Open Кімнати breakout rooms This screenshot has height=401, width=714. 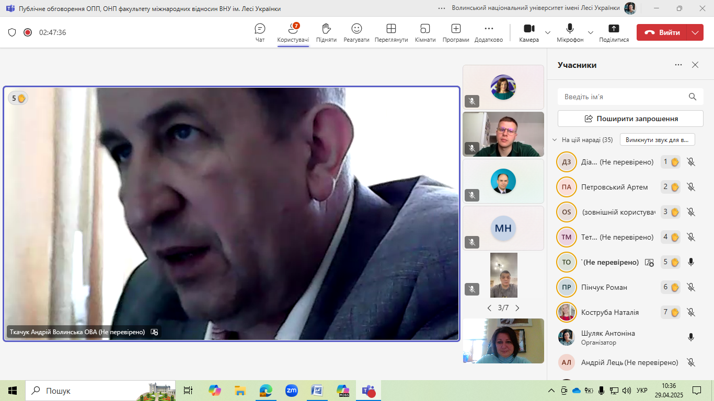[425, 32]
